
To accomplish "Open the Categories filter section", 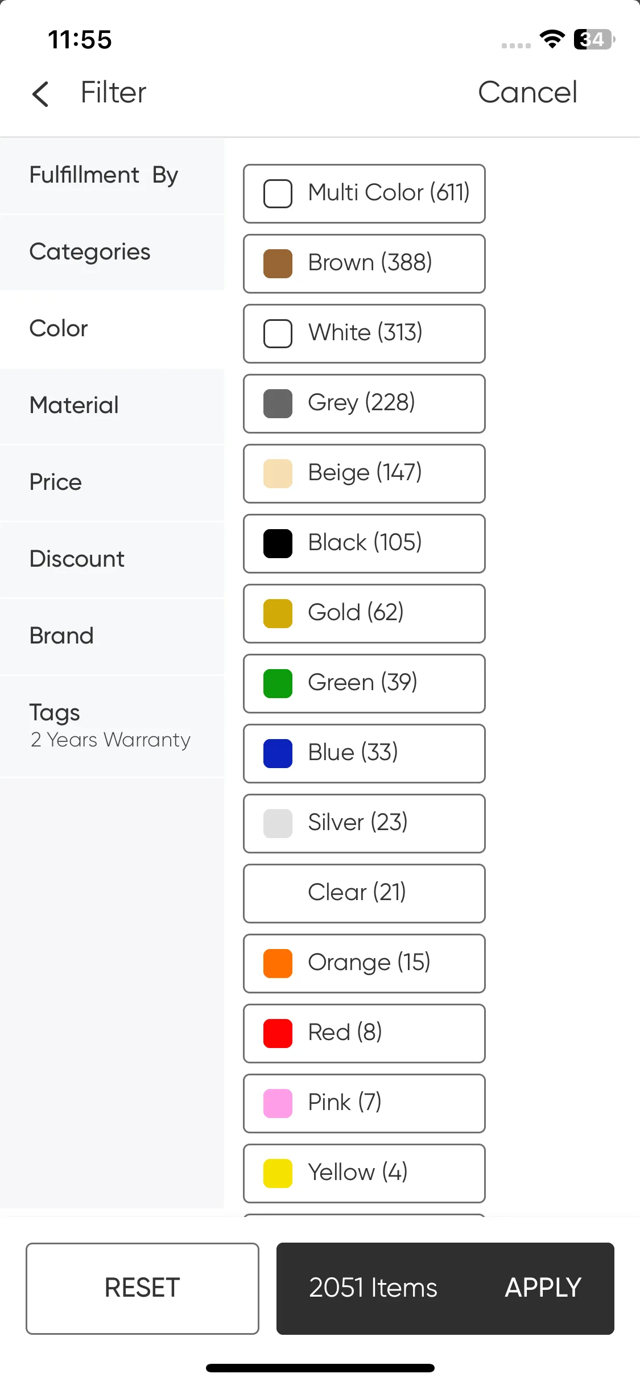I will [x=112, y=252].
